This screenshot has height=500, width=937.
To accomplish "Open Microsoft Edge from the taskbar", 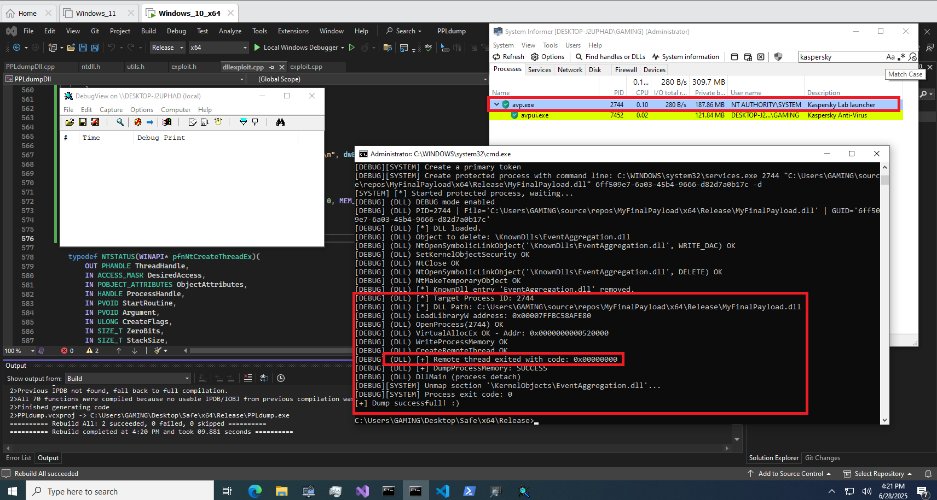I will tap(255, 491).
